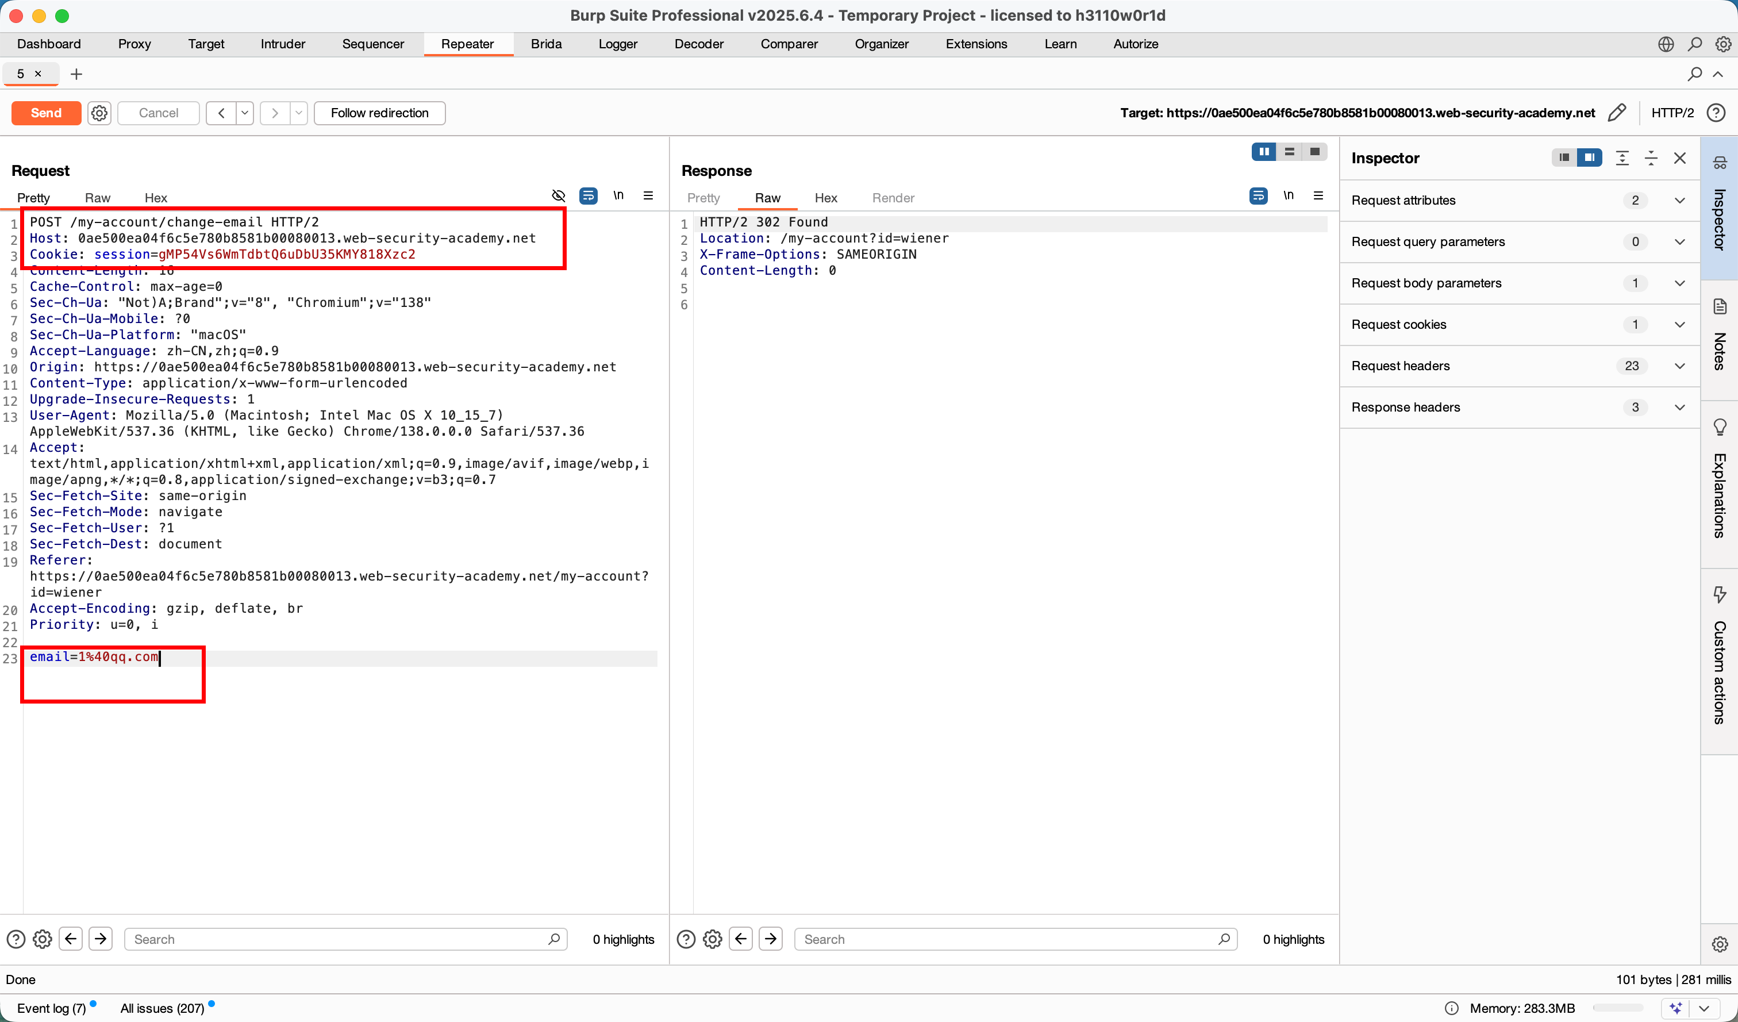This screenshot has width=1738, height=1022.
Task: Toggle hidden characters eye icon in the request
Action: point(559,196)
